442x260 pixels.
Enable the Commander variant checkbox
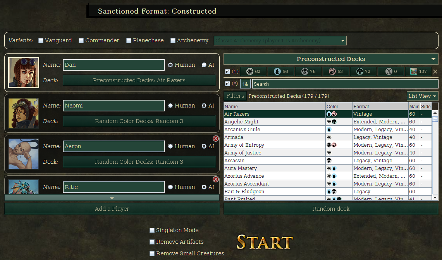point(81,41)
